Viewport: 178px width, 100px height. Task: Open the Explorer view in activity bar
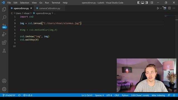[x=4, y=9]
